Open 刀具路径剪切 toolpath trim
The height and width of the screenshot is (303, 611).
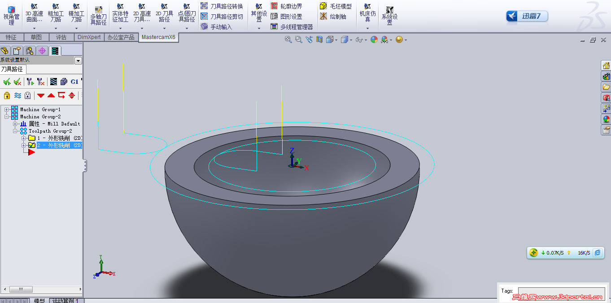click(222, 17)
